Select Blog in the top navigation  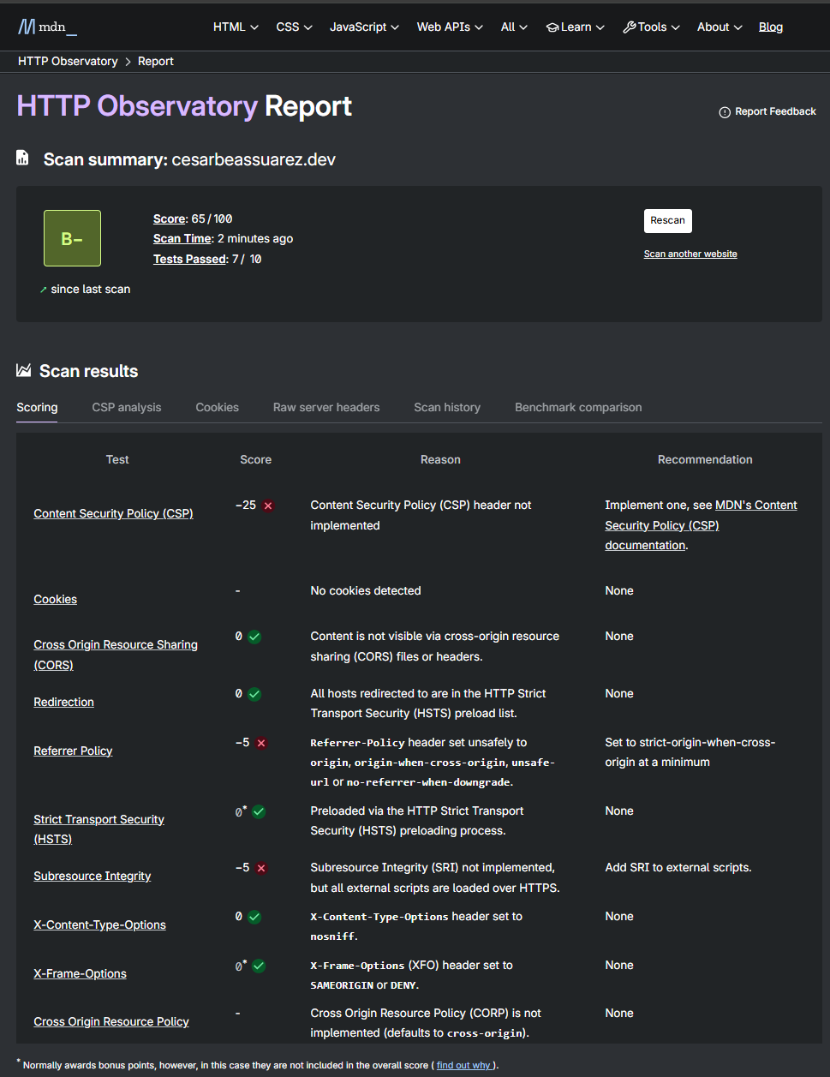pos(770,27)
